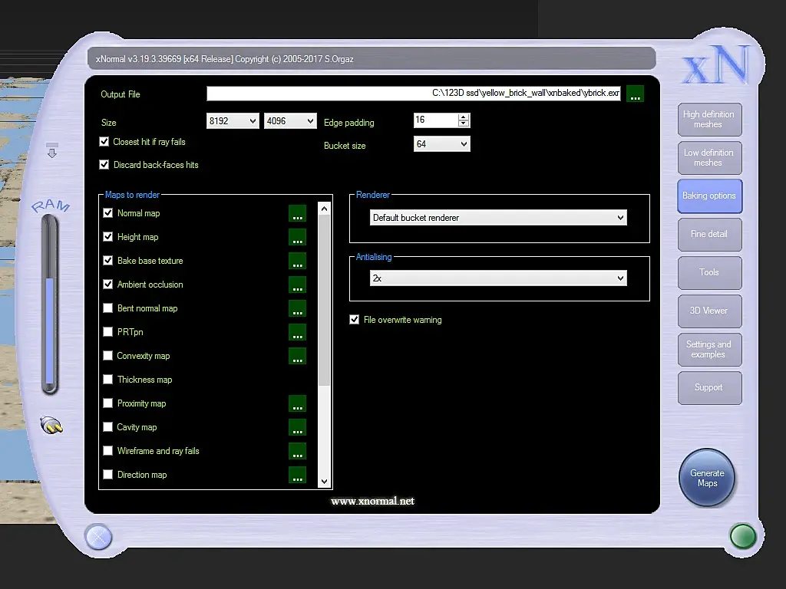The width and height of the screenshot is (786, 589).
Task: Open the Bucket size dropdown
Action: pyautogui.click(x=441, y=144)
